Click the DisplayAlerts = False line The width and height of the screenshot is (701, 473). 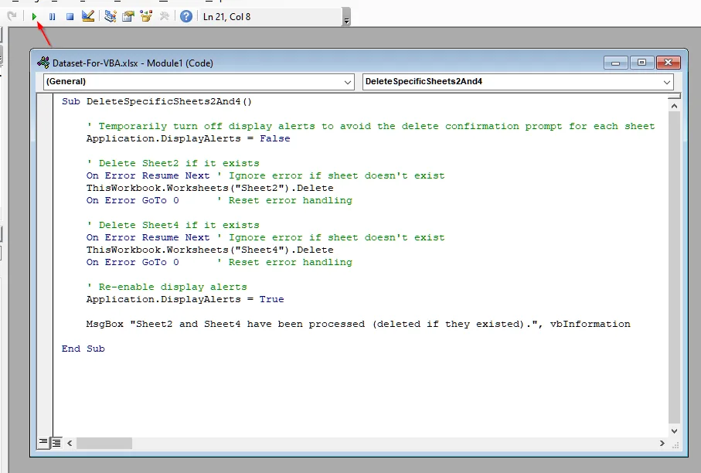click(189, 138)
